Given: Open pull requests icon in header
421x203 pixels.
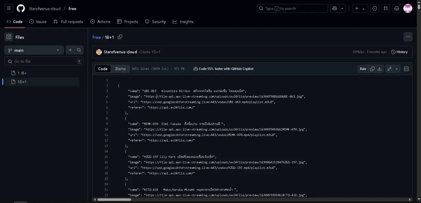Looking at the screenshot, I should pos(386,9).
